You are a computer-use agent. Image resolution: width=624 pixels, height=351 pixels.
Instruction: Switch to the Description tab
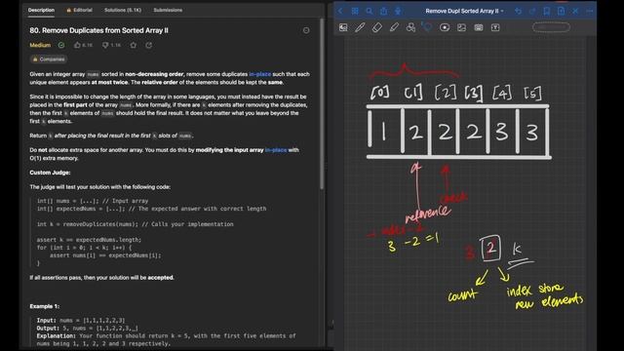[x=41, y=10]
